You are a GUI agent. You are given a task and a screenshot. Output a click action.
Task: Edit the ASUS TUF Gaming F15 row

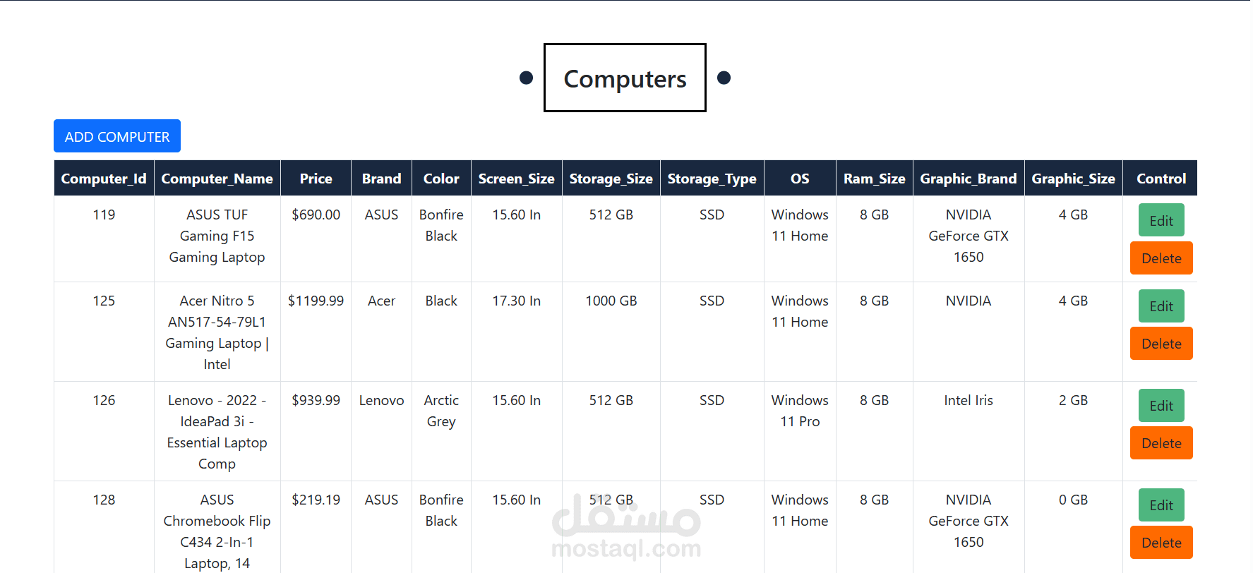click(1161, 220)
